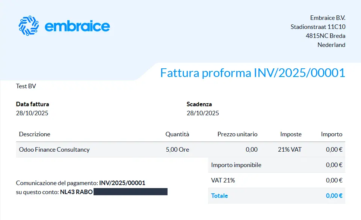Click the Imposte column header
Viewport: 361px width, 220px height.
[x=291, y=134]
